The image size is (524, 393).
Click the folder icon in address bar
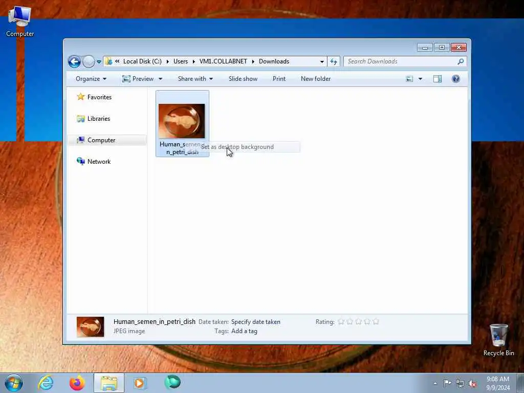click(x=108, y=61)
